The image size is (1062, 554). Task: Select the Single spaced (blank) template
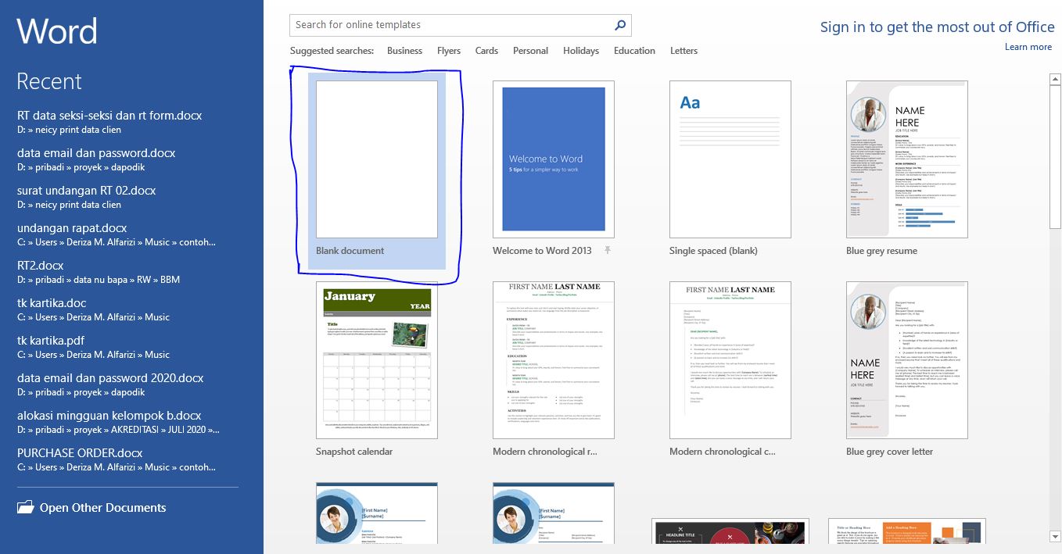click(730, 159)
